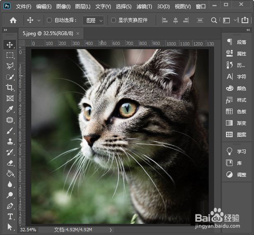Viewport: 254px width, 235px height.
Task: Select the Rectangular Marquee tool
Action: (x=10, y=55)
